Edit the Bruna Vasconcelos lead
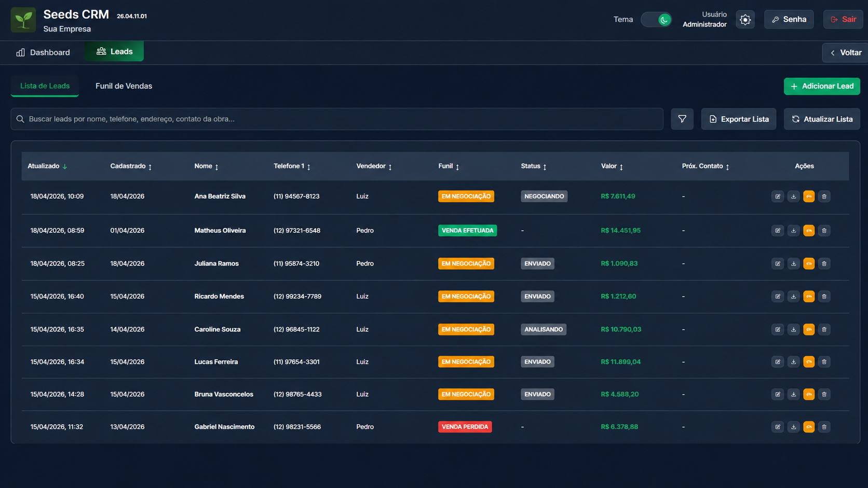Screen dimensions: 868x488 (x=778, y=394)
